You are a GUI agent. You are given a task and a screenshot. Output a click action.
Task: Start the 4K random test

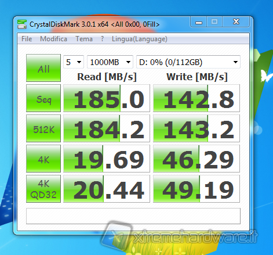point(43,159)
